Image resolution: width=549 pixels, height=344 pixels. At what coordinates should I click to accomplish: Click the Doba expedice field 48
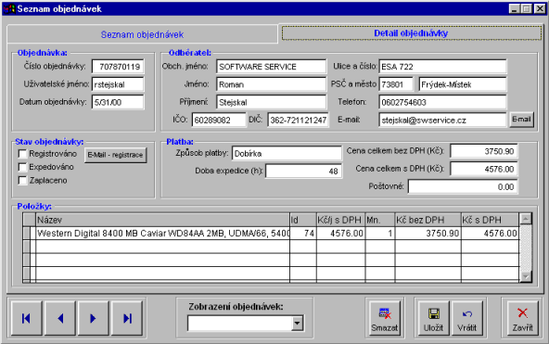click(x=303, y=172)
